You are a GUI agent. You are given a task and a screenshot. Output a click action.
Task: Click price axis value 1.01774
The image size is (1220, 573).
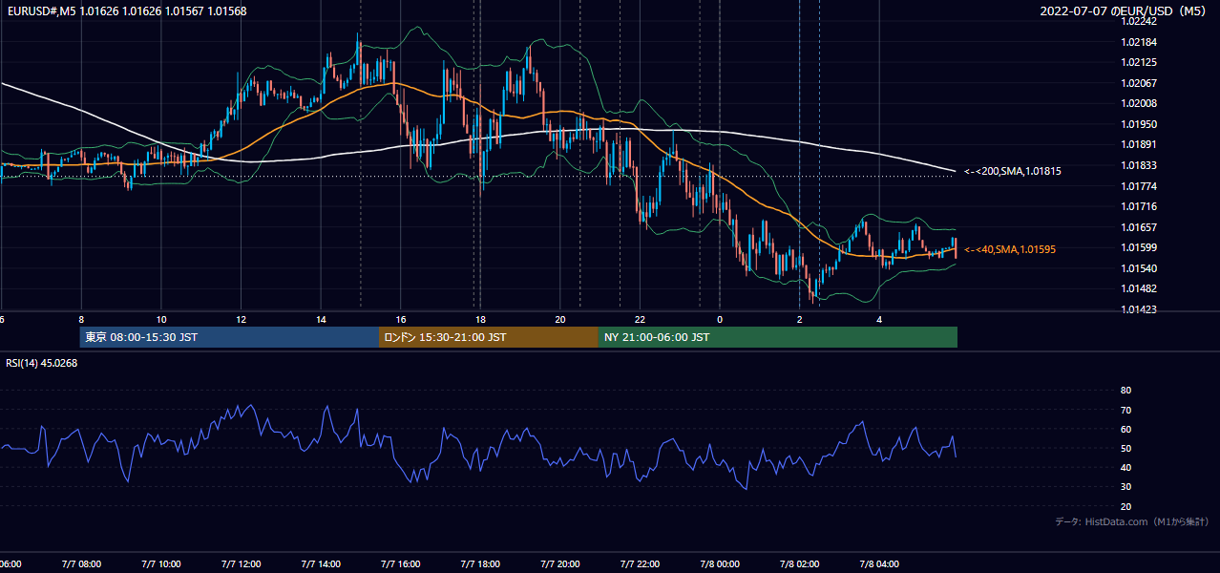1140,186
